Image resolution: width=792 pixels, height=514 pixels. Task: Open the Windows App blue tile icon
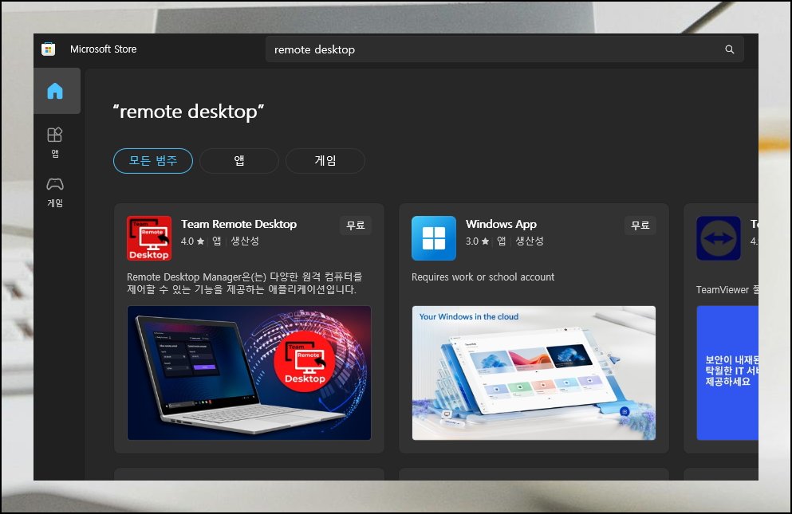(x=434, y=238)
